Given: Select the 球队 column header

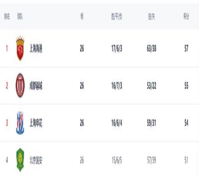Looking at the screenshot, I should pyautogui.click(x=20, y=16).
